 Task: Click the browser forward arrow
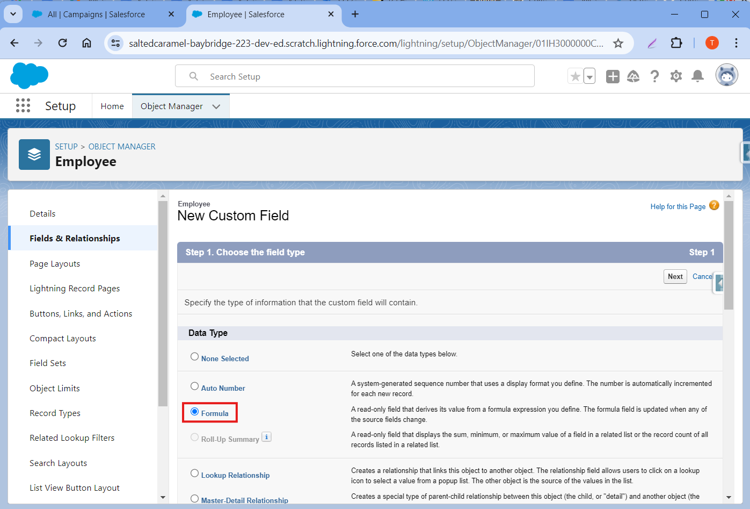[38, 43]
